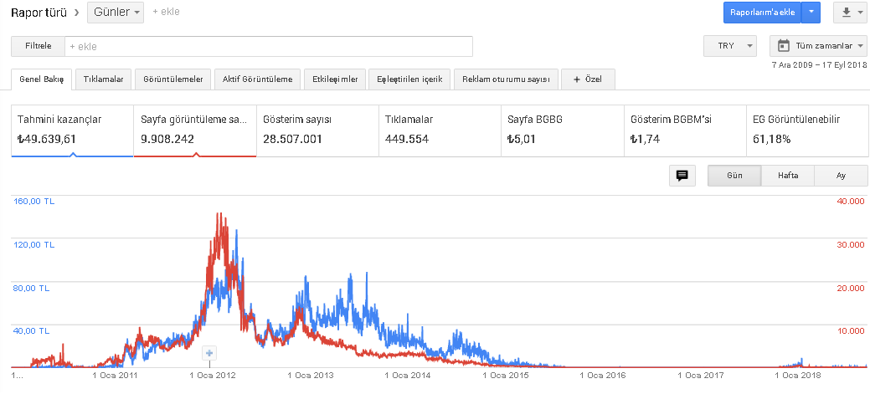Viewport: 870px width, 394px height.
Task: Select the Gösterim sayısı metric card
Action: click(x=317, y=130)
